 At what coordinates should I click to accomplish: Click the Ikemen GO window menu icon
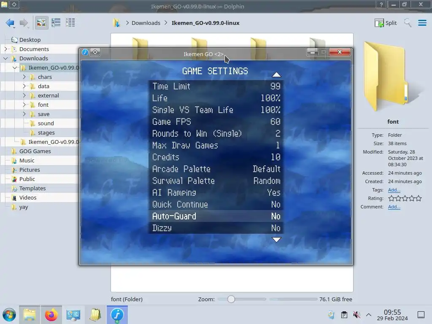[x=85, y=52]
